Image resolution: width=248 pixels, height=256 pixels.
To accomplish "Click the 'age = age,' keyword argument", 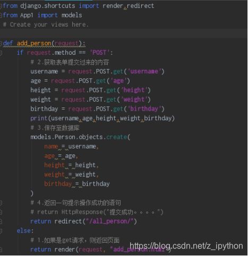I will (x=61, y=156).
